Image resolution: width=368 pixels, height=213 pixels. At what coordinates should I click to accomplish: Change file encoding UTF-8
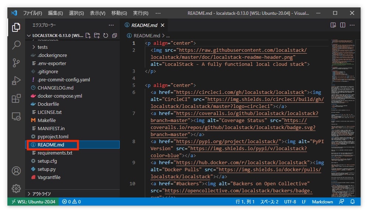coord(290,202)
